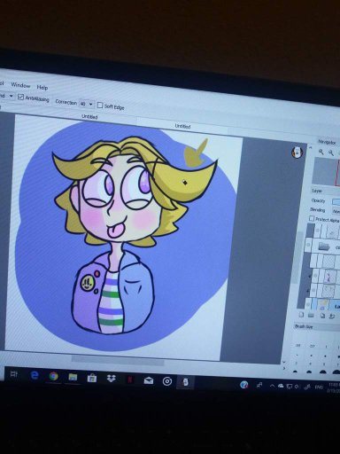Open the Window menu
The image size is (340, 454).
[20, 85]
